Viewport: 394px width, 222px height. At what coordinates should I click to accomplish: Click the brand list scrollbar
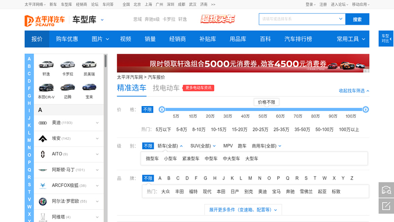(106, 61)
